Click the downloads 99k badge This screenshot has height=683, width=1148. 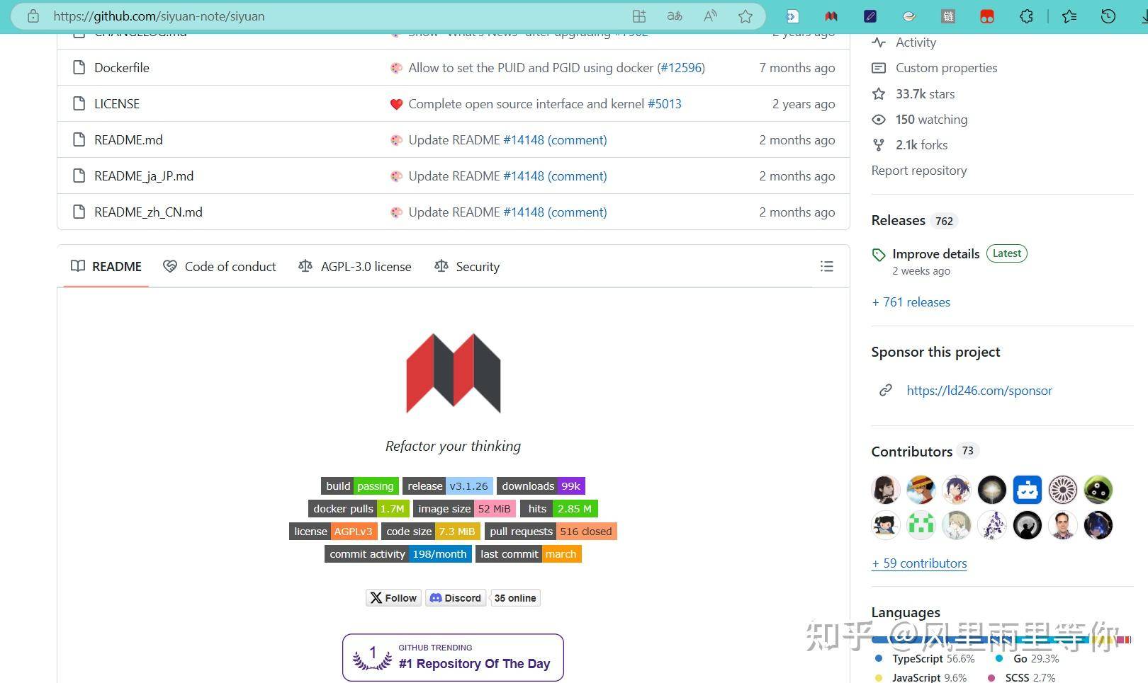coord(541,486)
